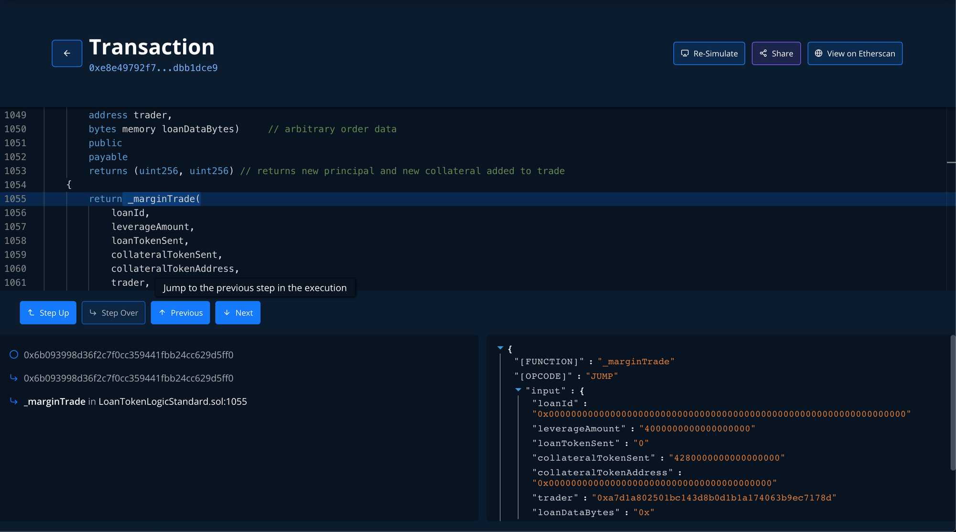956x532 pixels.
Task: Click the arrow icon beside second call address
Action: (14, 378)
